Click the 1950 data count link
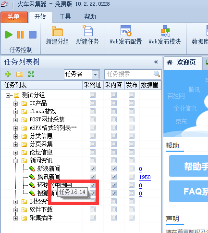The width and height of the screenshot is (208, 233). pyautogui.click(x=145, y=177)
